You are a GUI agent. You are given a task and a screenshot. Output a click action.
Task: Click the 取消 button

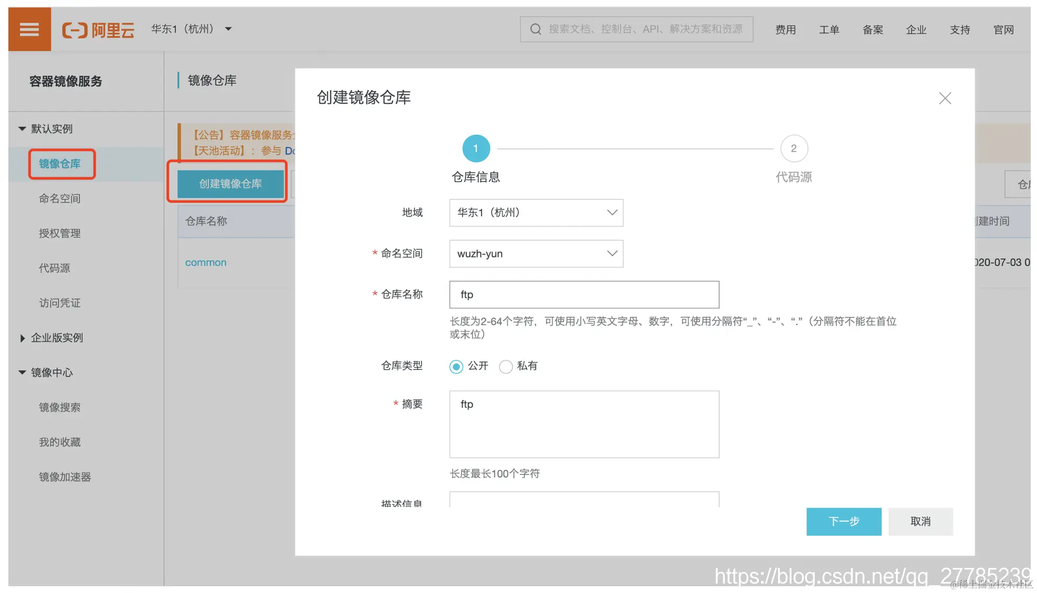pos(920,521)
